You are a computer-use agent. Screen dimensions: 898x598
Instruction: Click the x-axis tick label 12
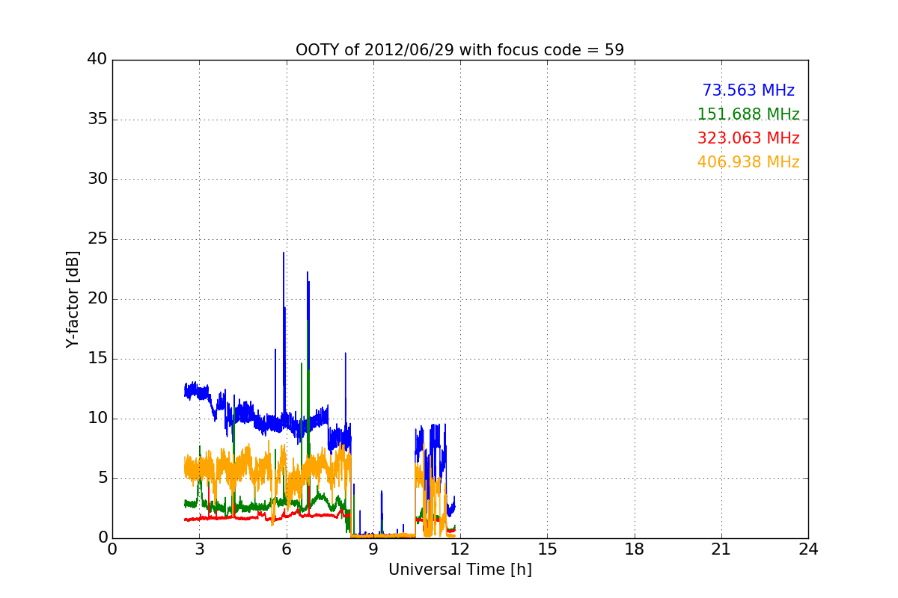pyautogui.click(x=460, y=549)
